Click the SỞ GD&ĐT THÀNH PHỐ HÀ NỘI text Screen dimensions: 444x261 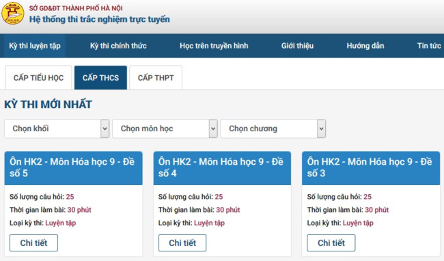76,8
